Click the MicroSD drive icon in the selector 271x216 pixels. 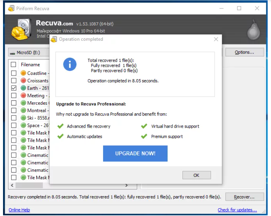(12, 53)
